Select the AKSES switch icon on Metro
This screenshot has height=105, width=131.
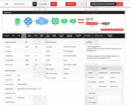coord(46,21)
